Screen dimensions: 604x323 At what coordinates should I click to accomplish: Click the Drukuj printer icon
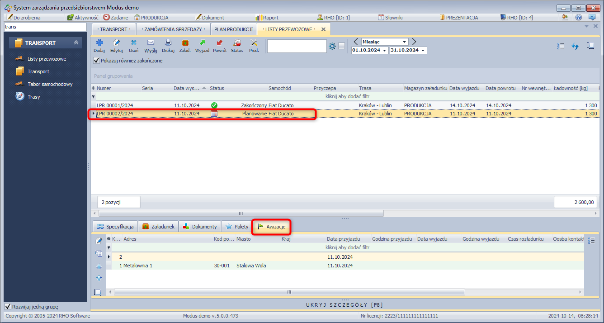click(168, 43)
